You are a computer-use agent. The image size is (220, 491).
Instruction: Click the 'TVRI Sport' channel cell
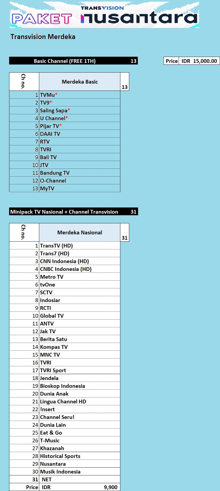[80, 370]
